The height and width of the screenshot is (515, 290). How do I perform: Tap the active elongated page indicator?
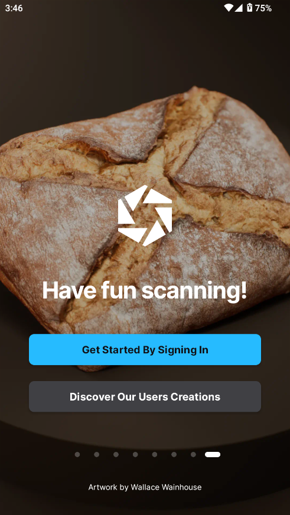coord(213,455)
